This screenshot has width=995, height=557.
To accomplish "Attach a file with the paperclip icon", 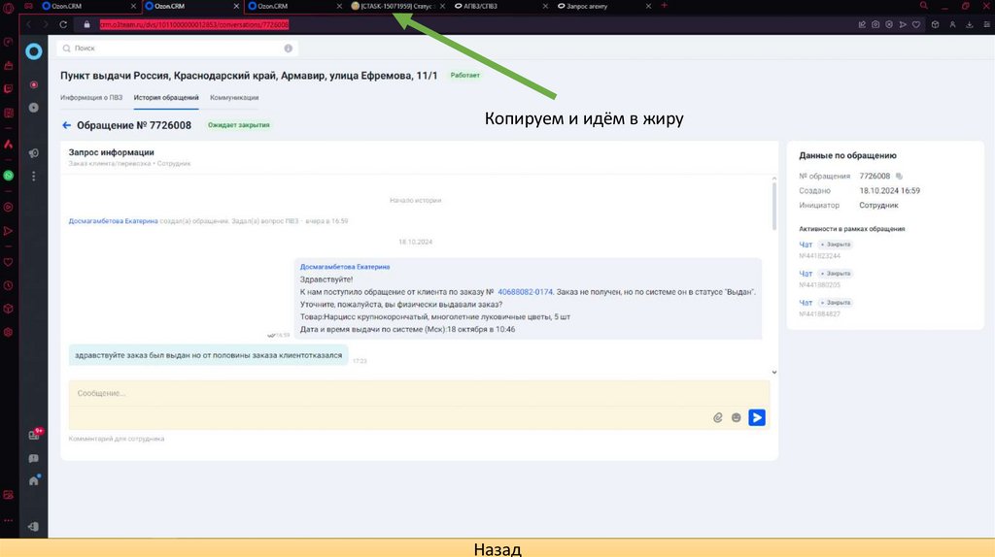I will click(x=718, y=417).
